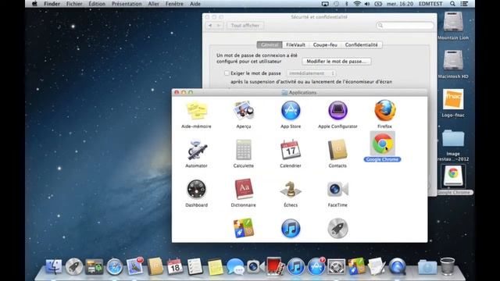Switch to the Coupe-feu tab
The width and height of the screenshot is (500, 281).
click(x=325, y=45)
